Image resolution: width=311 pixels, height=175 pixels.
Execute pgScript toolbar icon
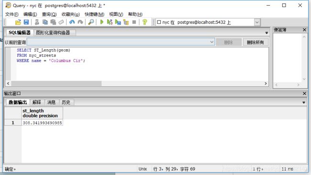coord(110,22)
